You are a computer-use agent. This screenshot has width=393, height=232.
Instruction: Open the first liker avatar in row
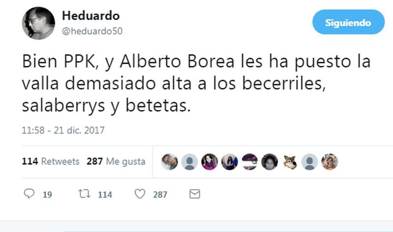tap(169, 162)
